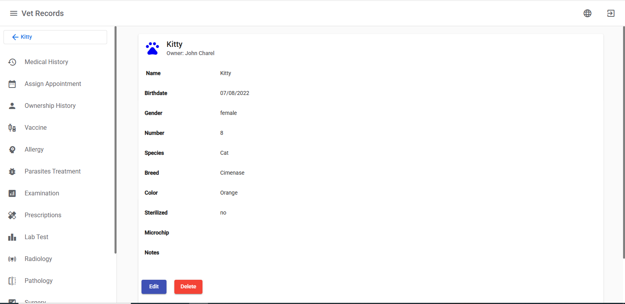Click the sterilized value "no"
This screenshot has width=625, height=304.
[x=223, y=213]
